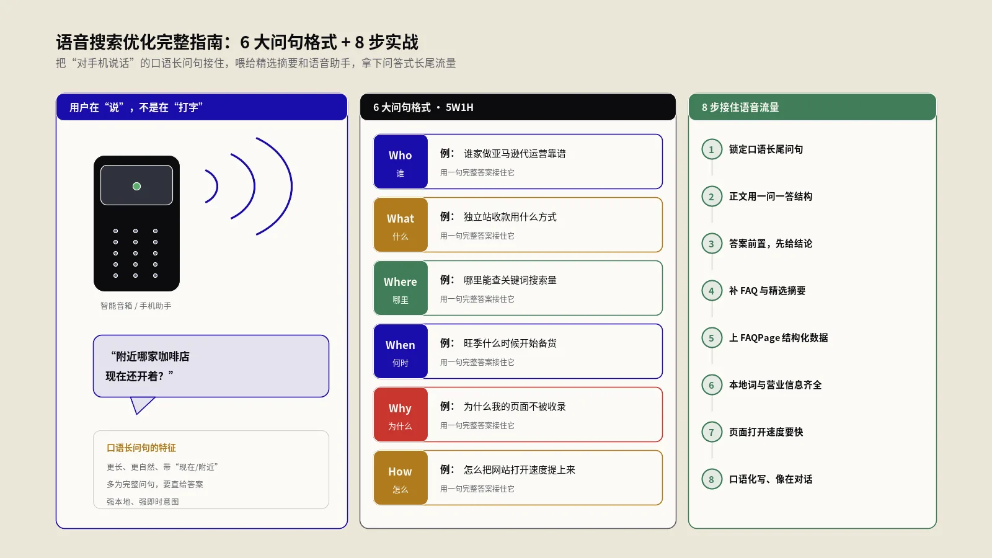The width and height of the screenshot is (992, 558).
Task: Click example '谁家做亚马逊代运营靠谱'
Action: 515,154
